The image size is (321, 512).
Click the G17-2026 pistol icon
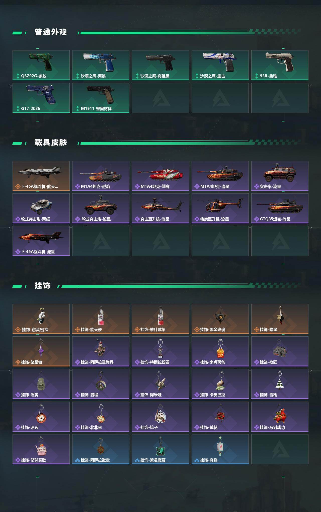pyautogui.click(x=41, y=95)
